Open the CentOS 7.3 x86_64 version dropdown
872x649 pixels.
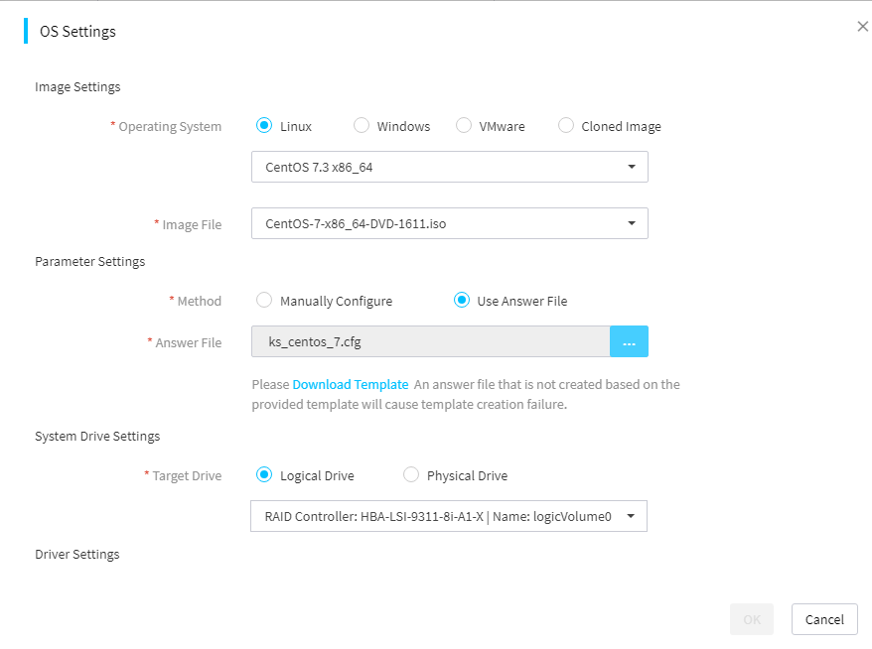(449, 167)
